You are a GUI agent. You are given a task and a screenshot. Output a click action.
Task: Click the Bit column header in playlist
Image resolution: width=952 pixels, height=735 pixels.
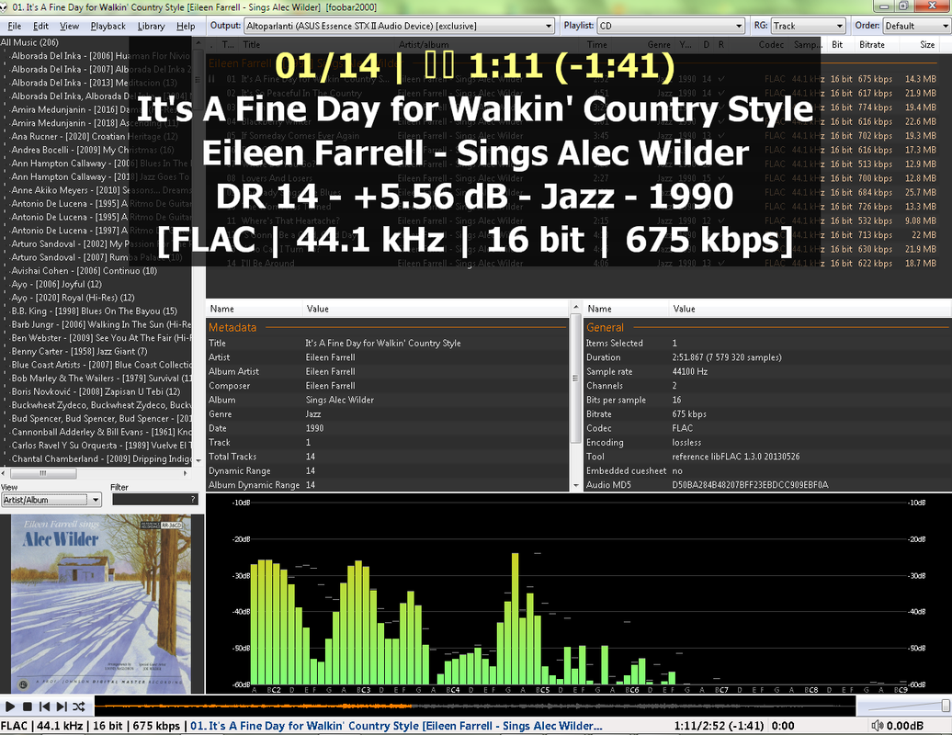[x=837, y=45]
